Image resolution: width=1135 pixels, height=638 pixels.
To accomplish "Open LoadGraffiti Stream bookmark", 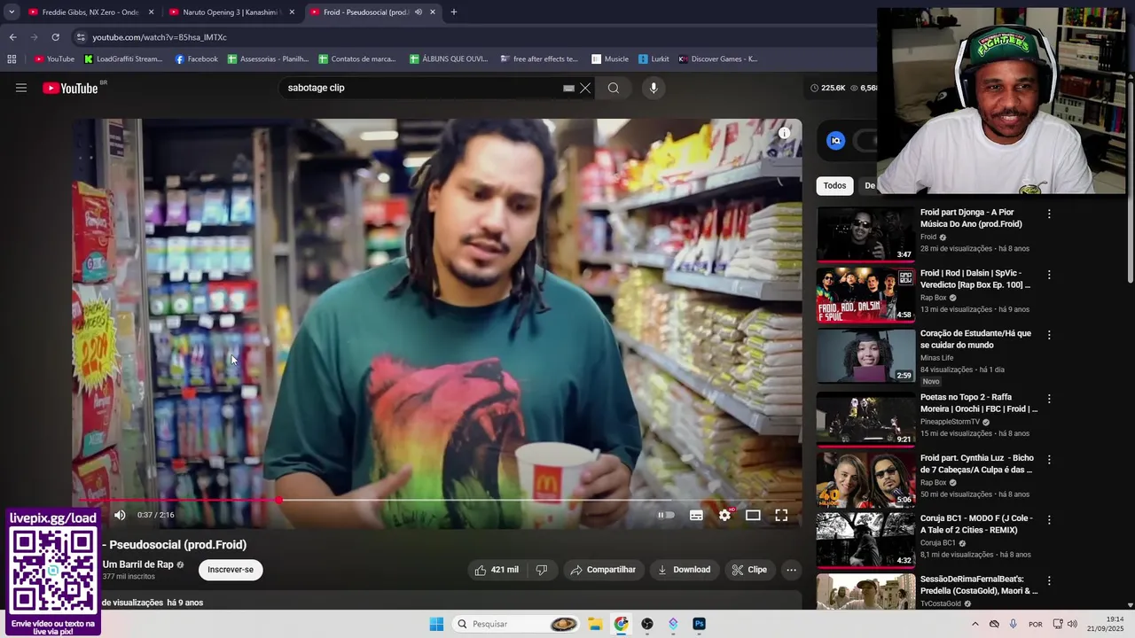I will [123, 59].
